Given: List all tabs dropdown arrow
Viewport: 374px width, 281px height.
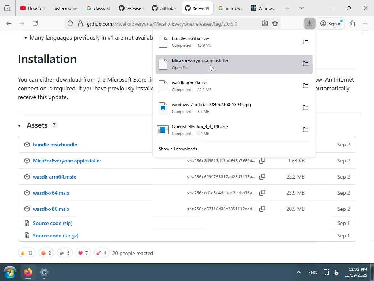Looking at the screenshot, I should pyautogui.click(x=301, y=8).
